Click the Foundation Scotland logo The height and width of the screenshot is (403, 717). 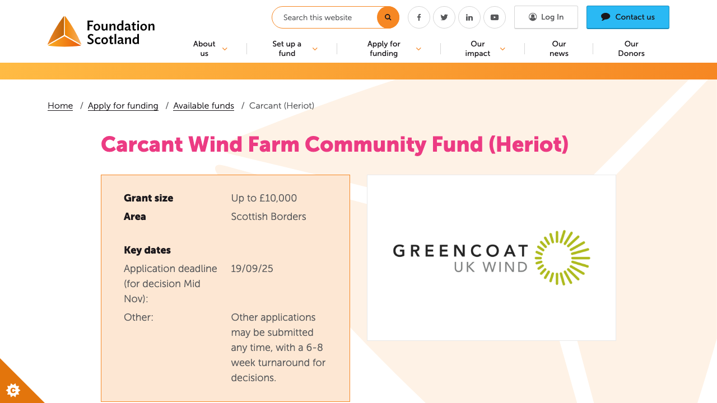pos(101,31)
